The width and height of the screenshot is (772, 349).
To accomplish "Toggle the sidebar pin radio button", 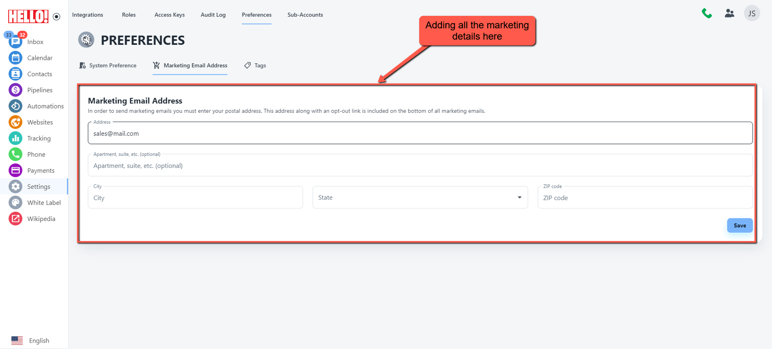I will tap(57, 17).
